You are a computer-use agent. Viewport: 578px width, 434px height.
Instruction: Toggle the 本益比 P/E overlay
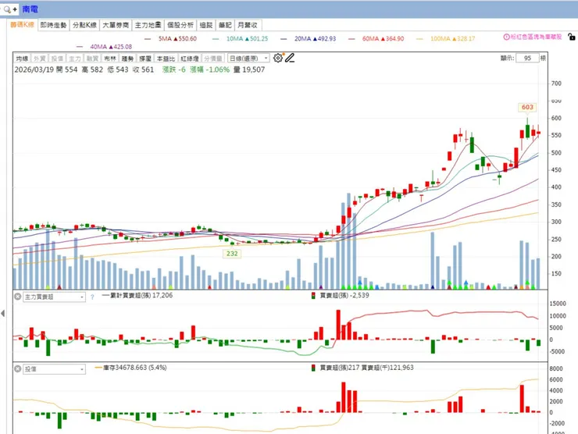pos(166,59)
